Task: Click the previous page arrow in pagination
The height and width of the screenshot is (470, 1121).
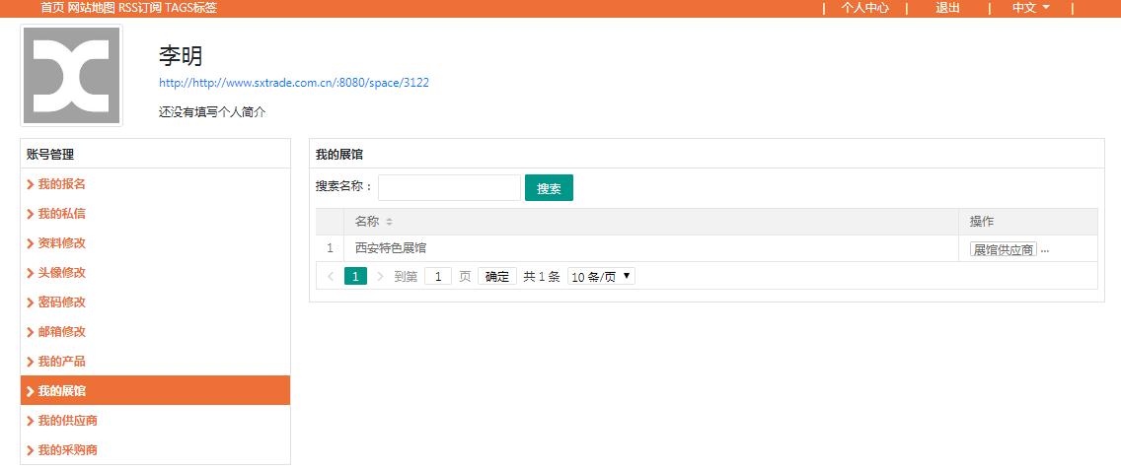Action: pos(331,277)
